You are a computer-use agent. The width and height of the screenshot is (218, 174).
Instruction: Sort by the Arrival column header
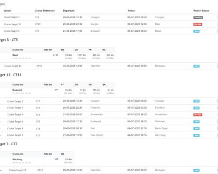pos(131,11)
